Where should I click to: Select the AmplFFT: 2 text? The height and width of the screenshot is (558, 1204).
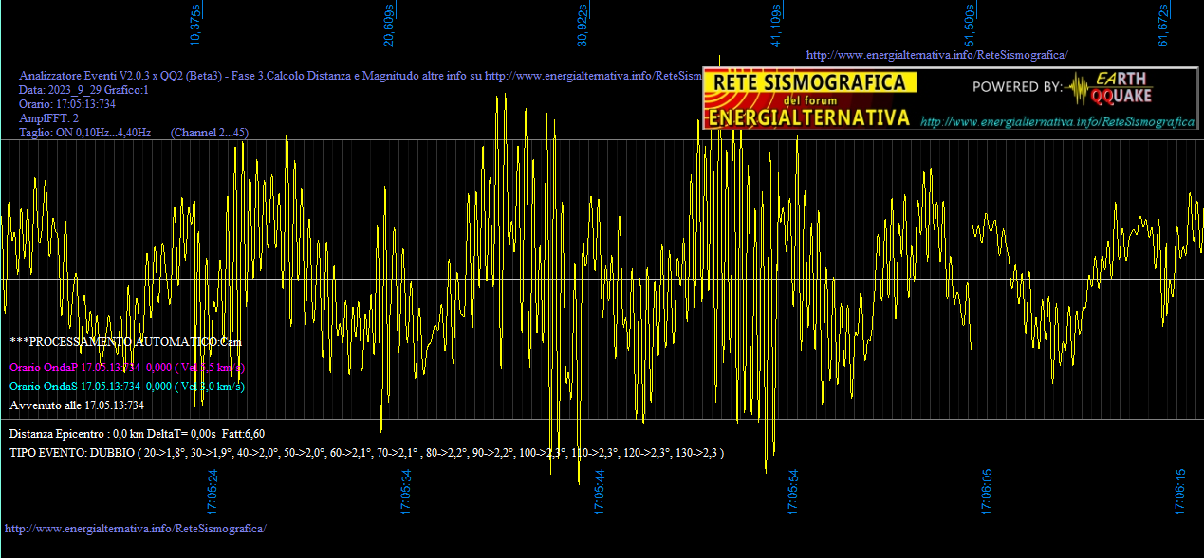(49, 118)
